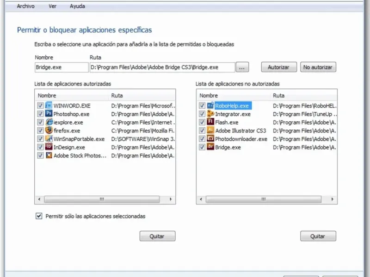
Task: Select the Flash.exe entry name
Action: coord(227,122)
